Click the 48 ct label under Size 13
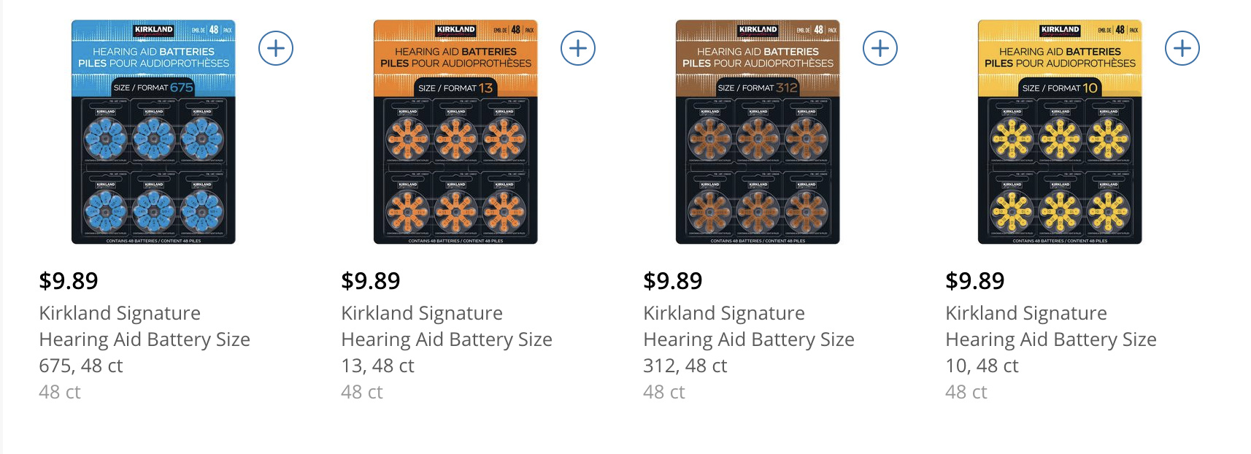The height and width of the screenshot is (454, 1251). coord(361,392)
